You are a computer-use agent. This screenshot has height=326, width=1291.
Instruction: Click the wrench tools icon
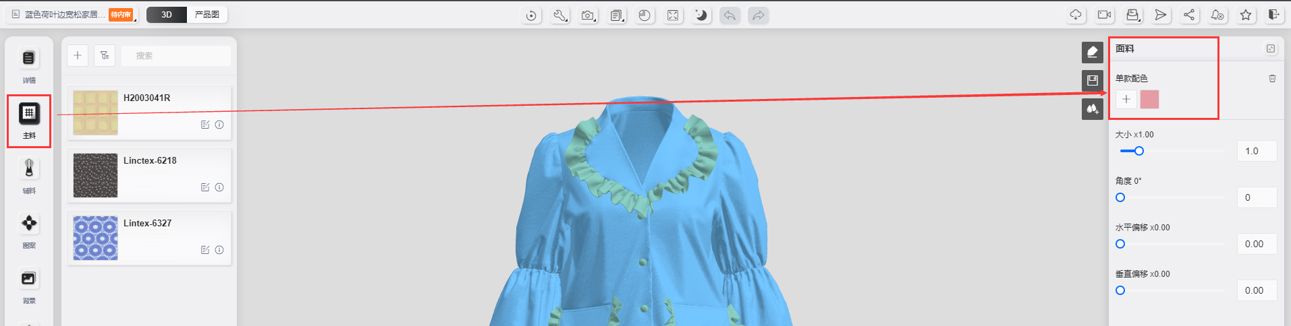(559, 15)
